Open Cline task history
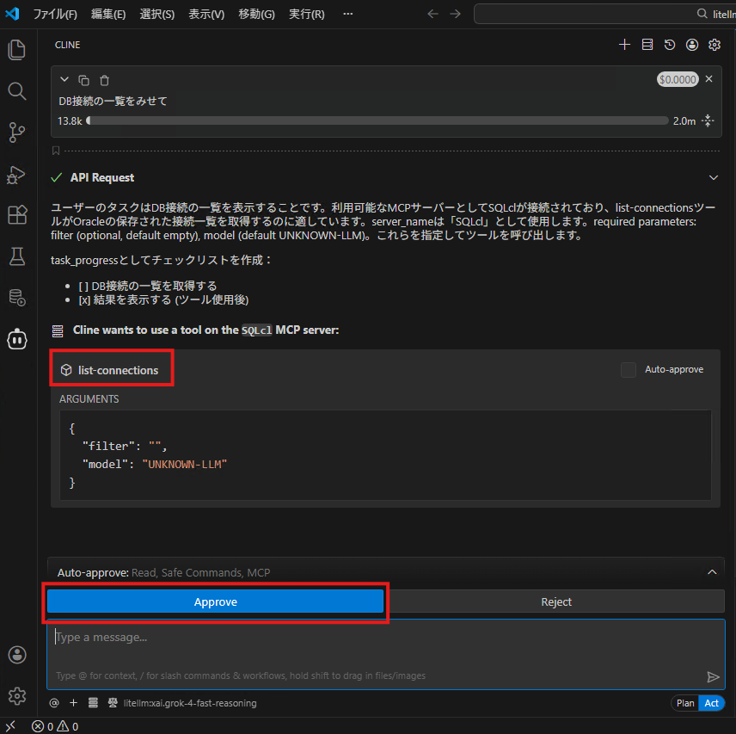Screen dimensions: 736x734 click(670, 45)
